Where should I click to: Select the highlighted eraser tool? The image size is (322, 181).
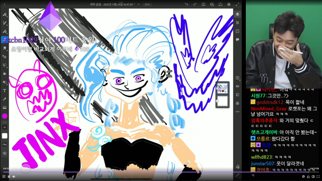(x=5, y=40)
